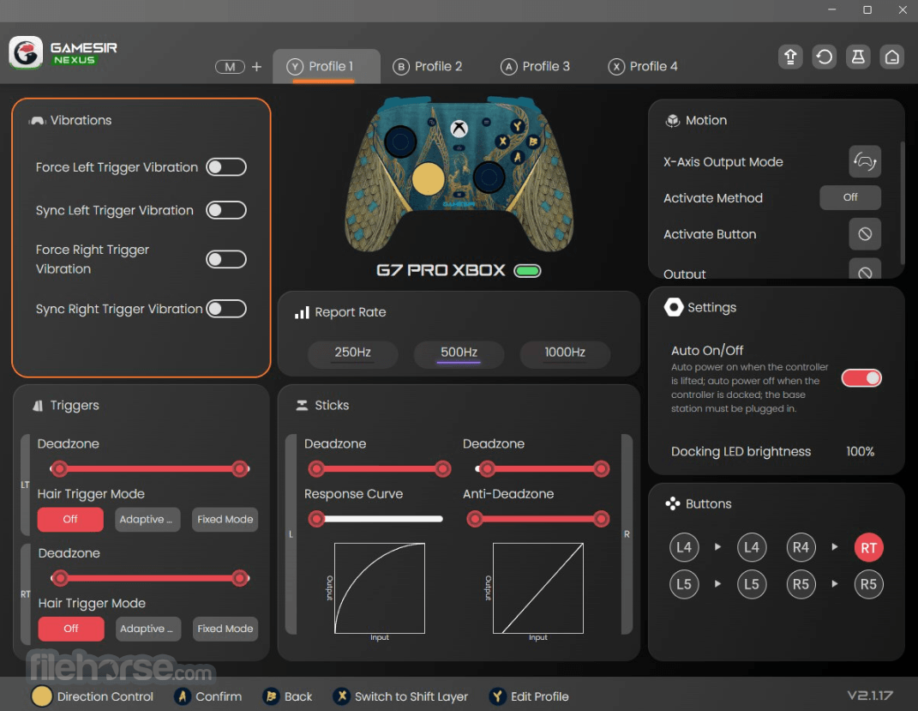Click the left stick response curve graph
This screenshot has height=711, width=918.
click(x=380, y=588)
